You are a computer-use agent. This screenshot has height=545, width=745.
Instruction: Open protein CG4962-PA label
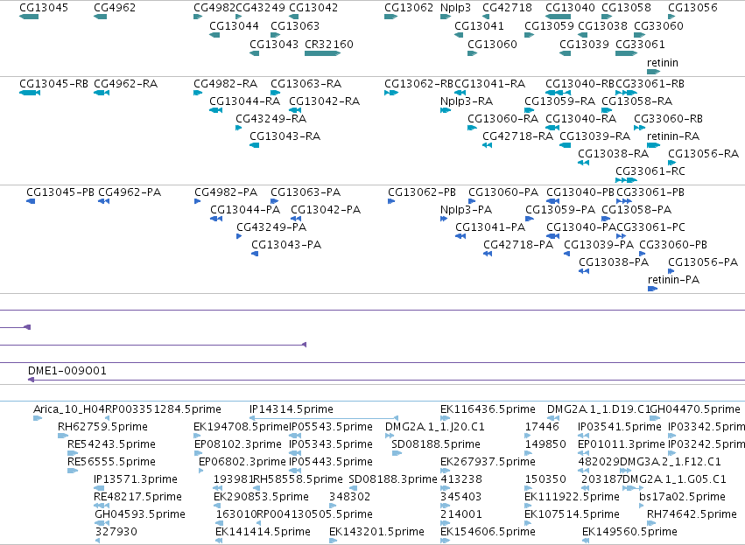pyautogui.click(x=130, y=192)
